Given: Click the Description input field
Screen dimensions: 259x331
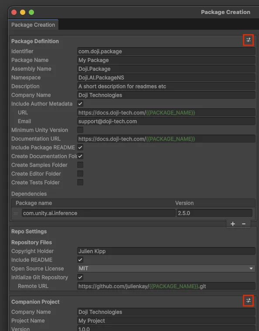Looking at the screenshot, I should click(x=166, y=86).
